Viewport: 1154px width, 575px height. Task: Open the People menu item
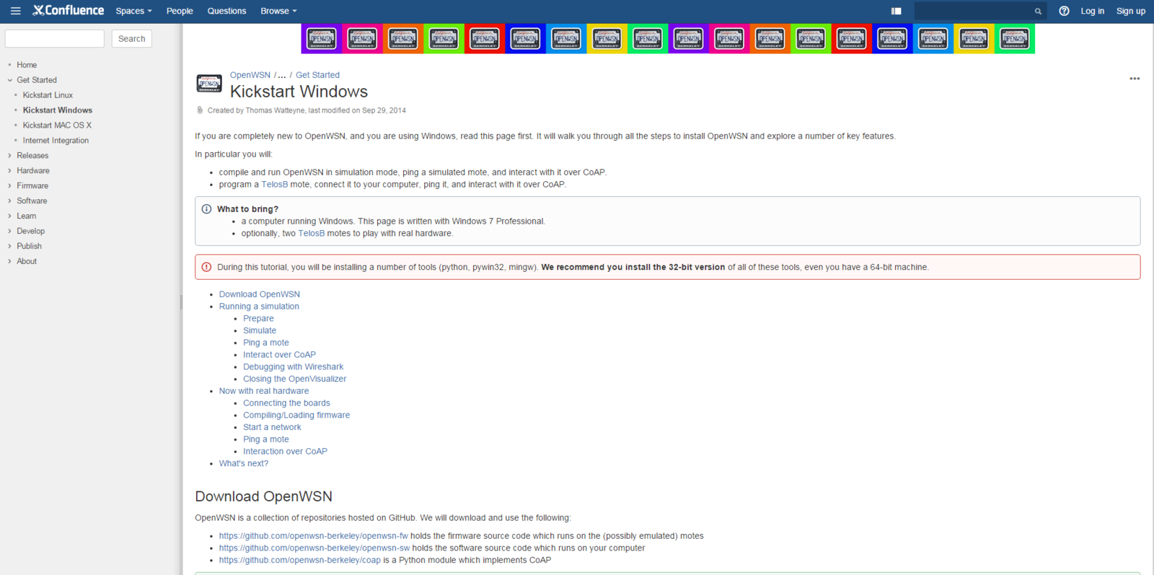click(x=180, y=11)
